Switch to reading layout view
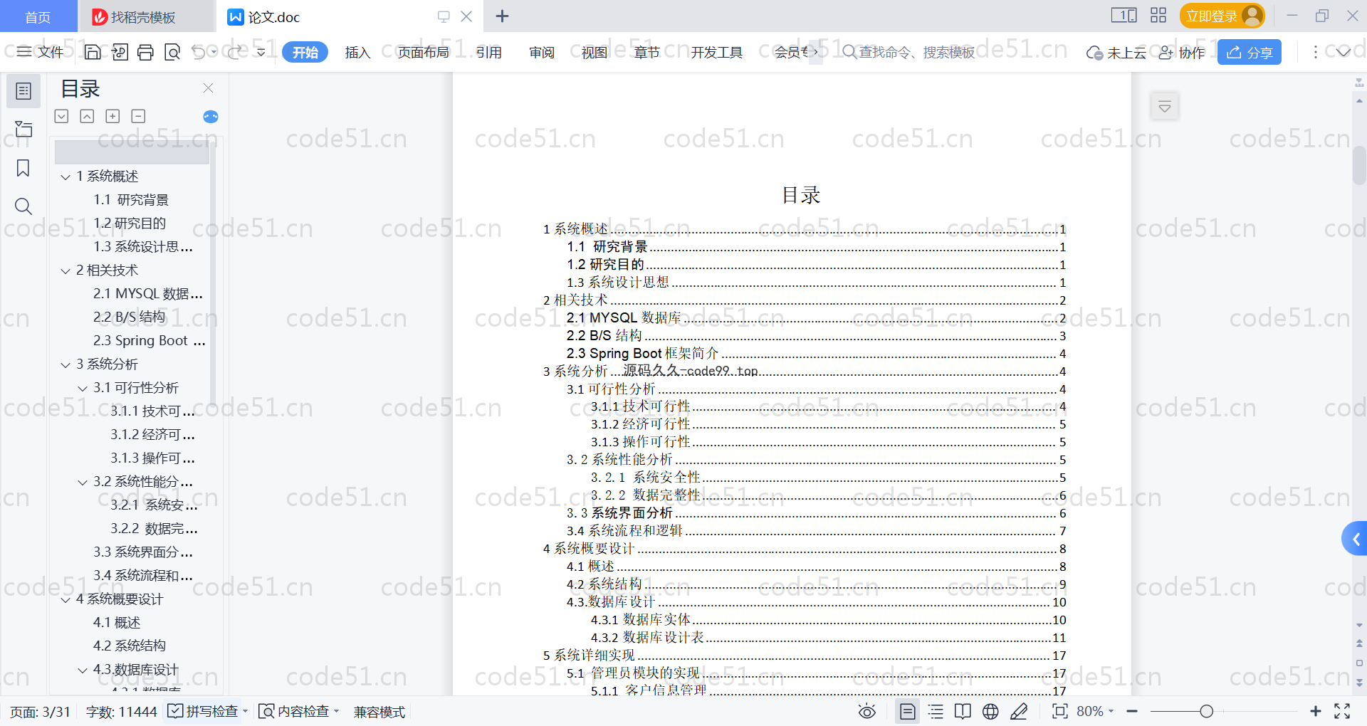This screenshot has width=1367, height=726. pos(963,711)
